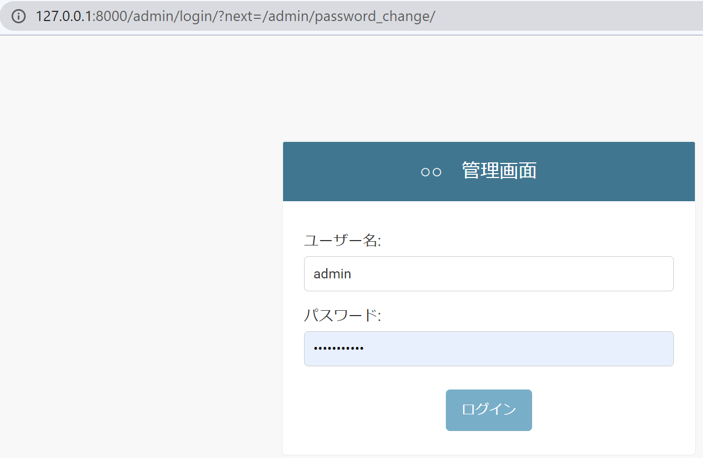Viewport: 703px width, 458px height.
Task: Click the パスワード: label
Action: click(x=342, y=315)
